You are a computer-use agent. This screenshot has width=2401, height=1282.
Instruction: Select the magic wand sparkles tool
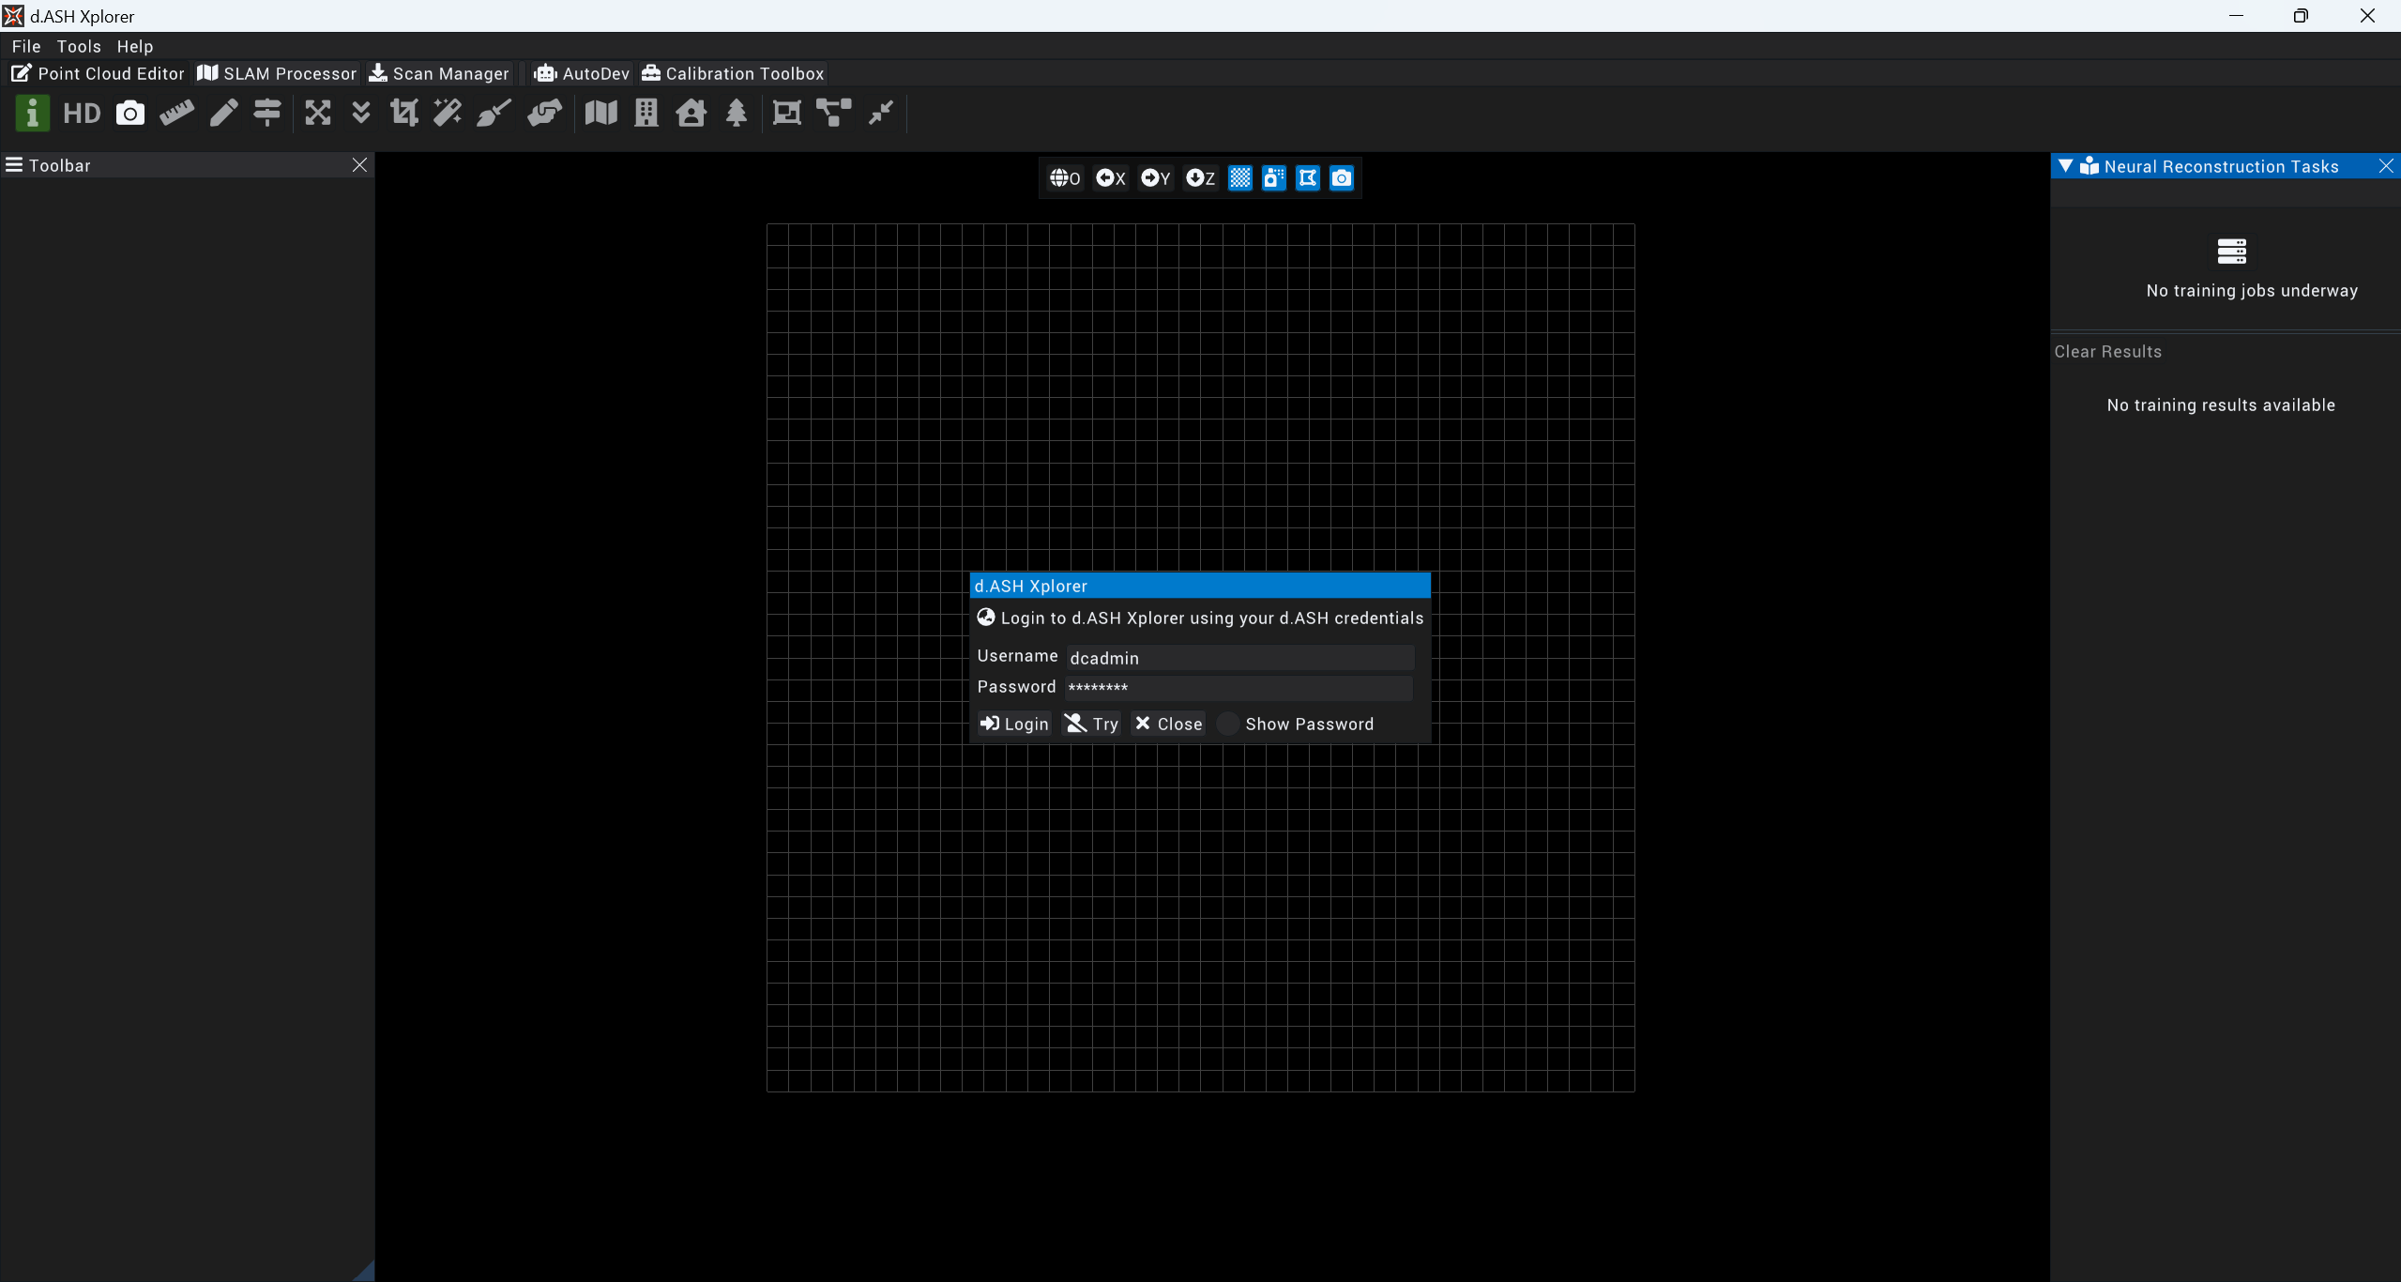448,114
